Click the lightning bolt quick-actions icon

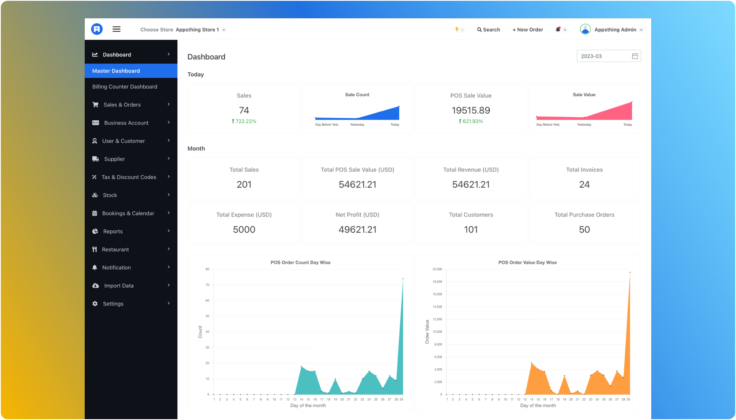[457, 29]
